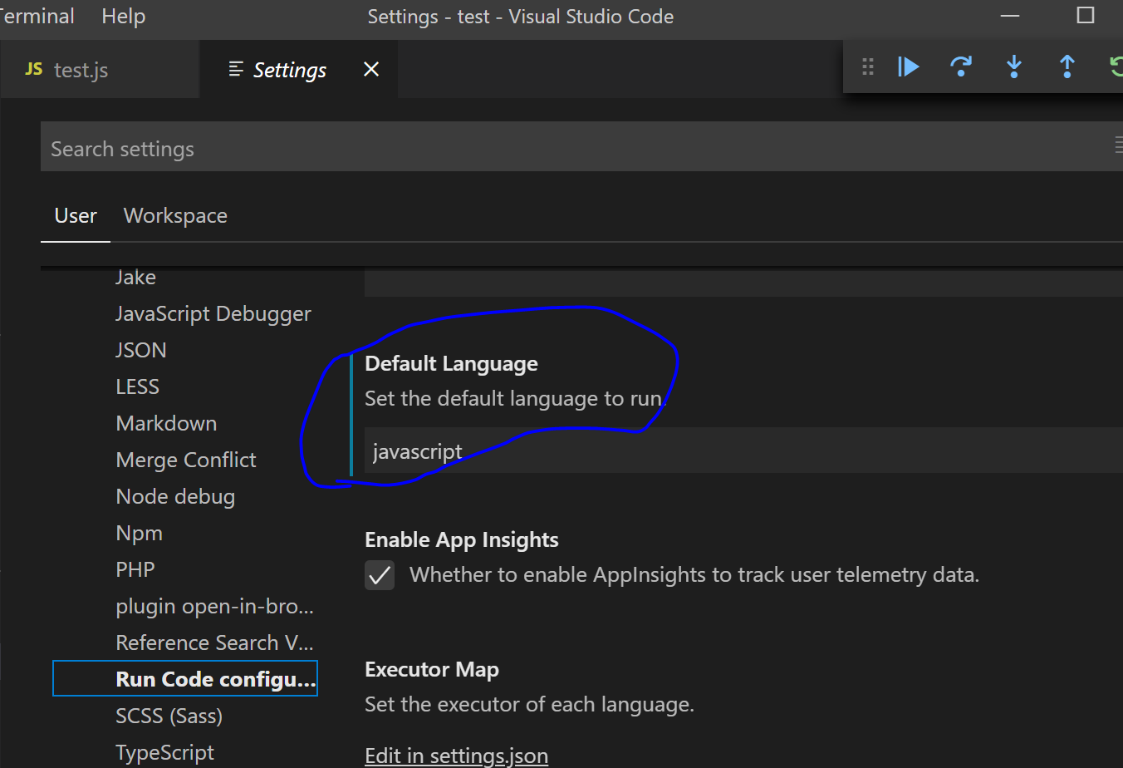1123x768 pixels.
Task: Select the User settings tab
Action: pyautogui.click(x=76, y=216)
